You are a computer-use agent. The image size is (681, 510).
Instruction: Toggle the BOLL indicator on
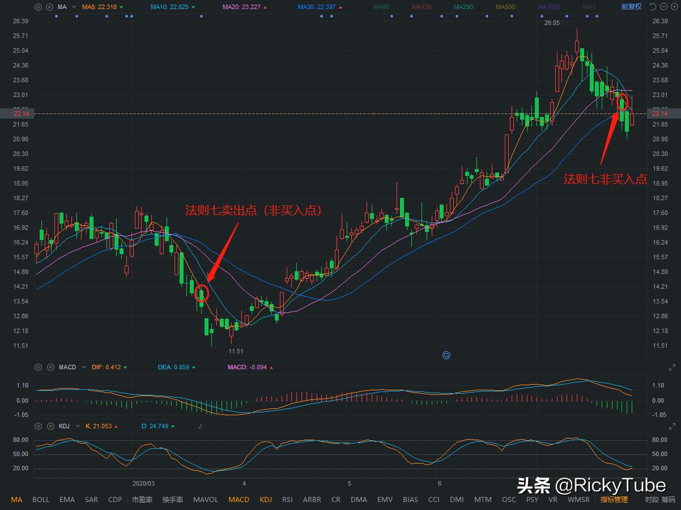(x=41, y=500)
